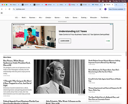The height and width of the screenshot is (104, 128).
Task: Expand the Audio section dropdown
Action: coord(68,18)
